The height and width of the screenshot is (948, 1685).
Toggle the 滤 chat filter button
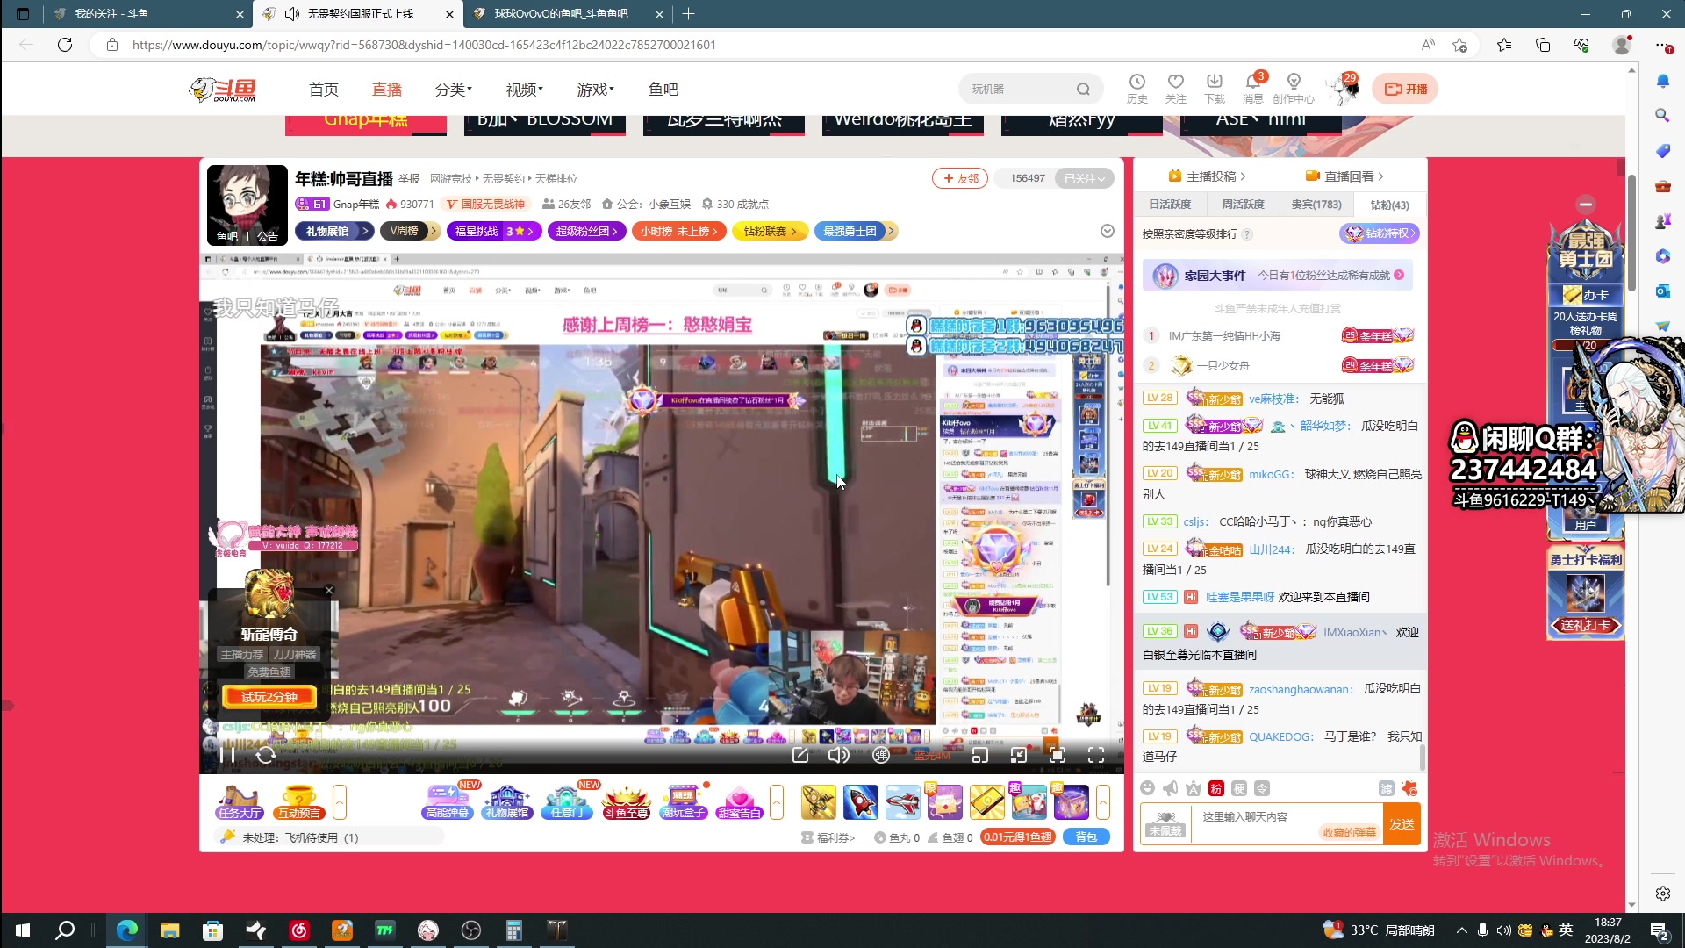[x=1387, y=788]
